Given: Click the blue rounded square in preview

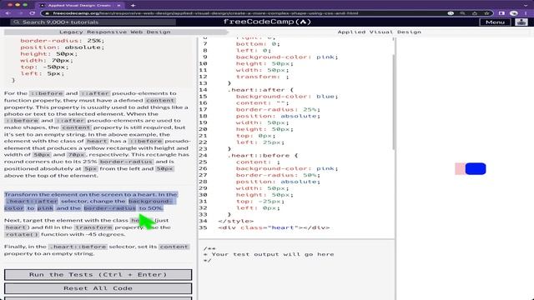Looking at the screenshot, I should (x=476, y=169).
